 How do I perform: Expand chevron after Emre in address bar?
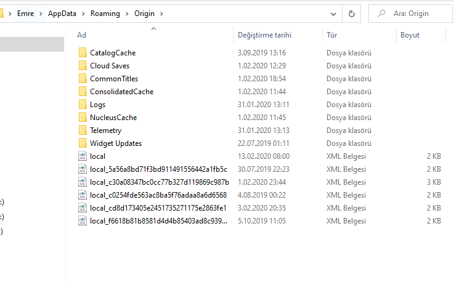coord(41,14)
